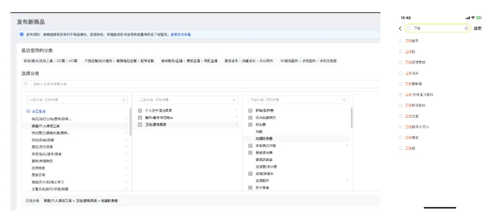Click the letter index icon beside 卫浴/置物用具

tap(140, 125)
